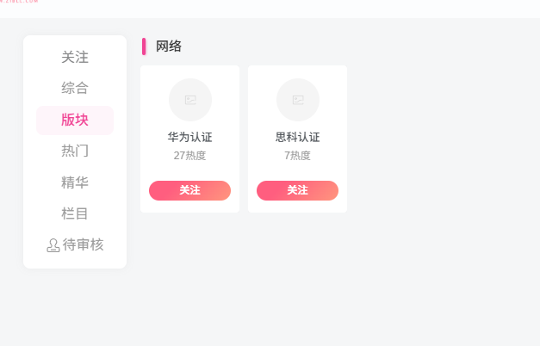Image resolution: width=540 pixels, height=346 pixels.
Task: Go to the 热门 section
Action: (75, 151)
